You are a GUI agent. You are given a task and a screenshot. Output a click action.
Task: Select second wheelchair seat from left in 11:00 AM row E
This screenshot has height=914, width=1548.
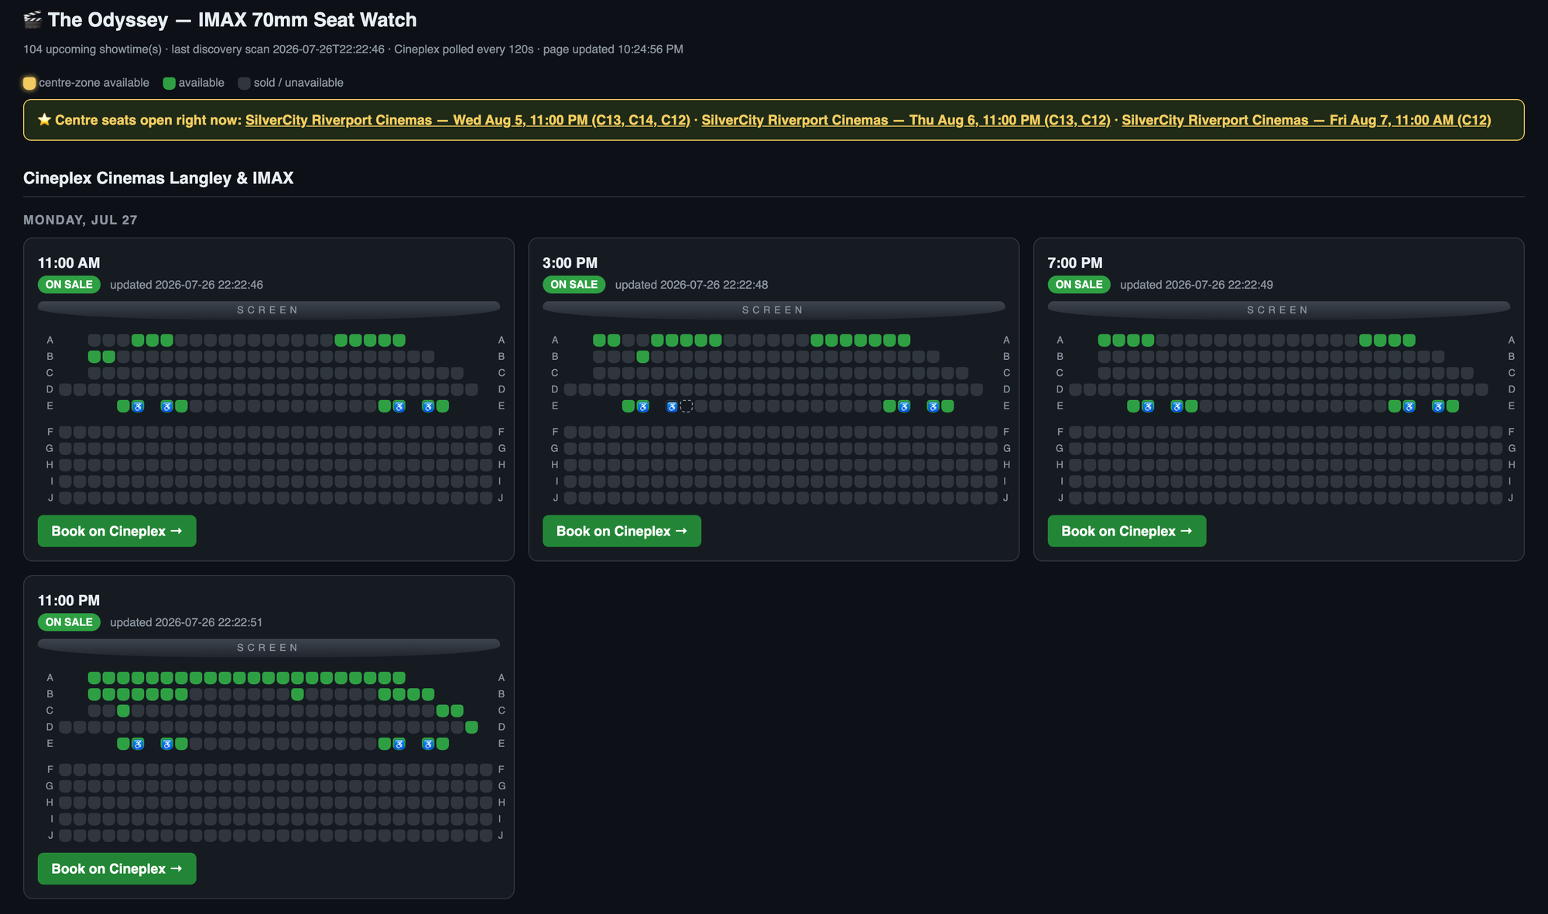[x=166, y=406]
